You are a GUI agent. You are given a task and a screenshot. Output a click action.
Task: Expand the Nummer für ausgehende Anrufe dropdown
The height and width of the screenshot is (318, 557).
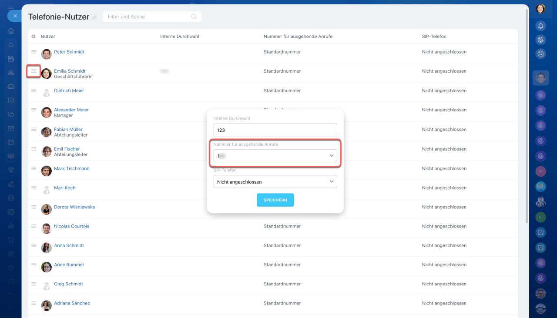click(x=275, y=156)
